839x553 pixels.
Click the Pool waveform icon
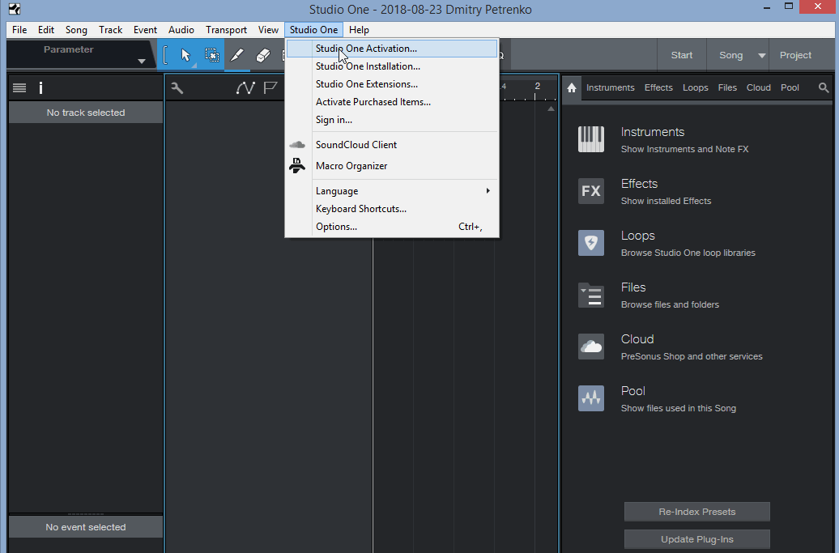click(x=591, y=398)
